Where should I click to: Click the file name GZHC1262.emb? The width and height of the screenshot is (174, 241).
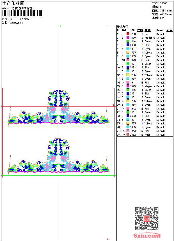click(x=19, y=19)
